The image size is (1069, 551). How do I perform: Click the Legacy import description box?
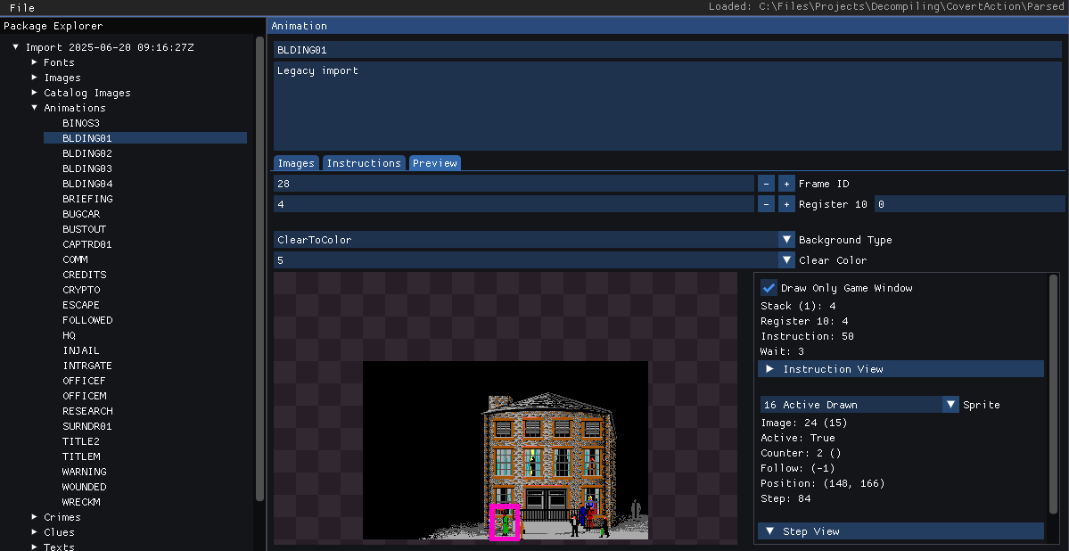(668, 106)
